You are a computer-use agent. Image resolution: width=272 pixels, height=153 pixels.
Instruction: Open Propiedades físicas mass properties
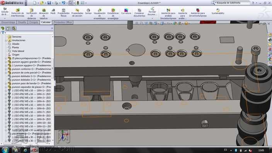(63, 13)
